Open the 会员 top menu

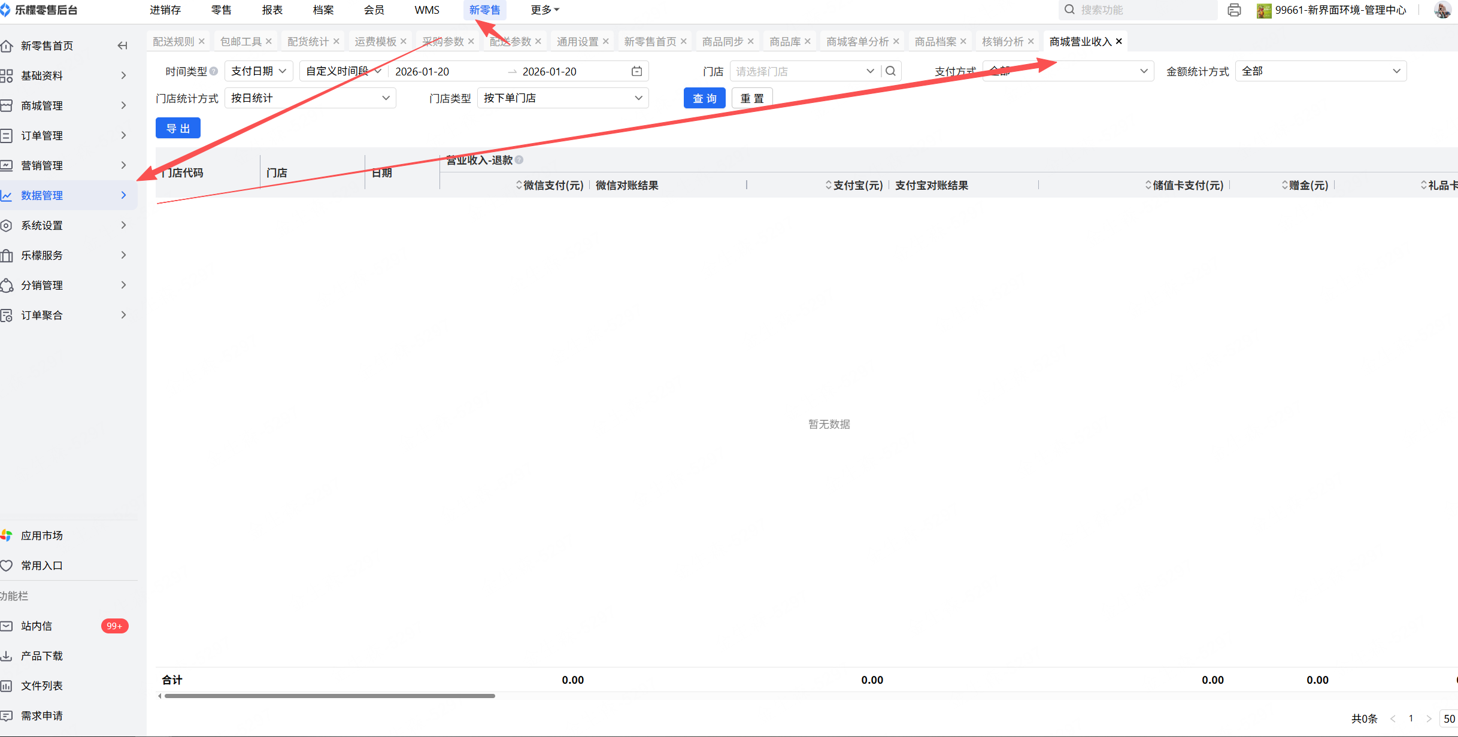pos(374,10)
